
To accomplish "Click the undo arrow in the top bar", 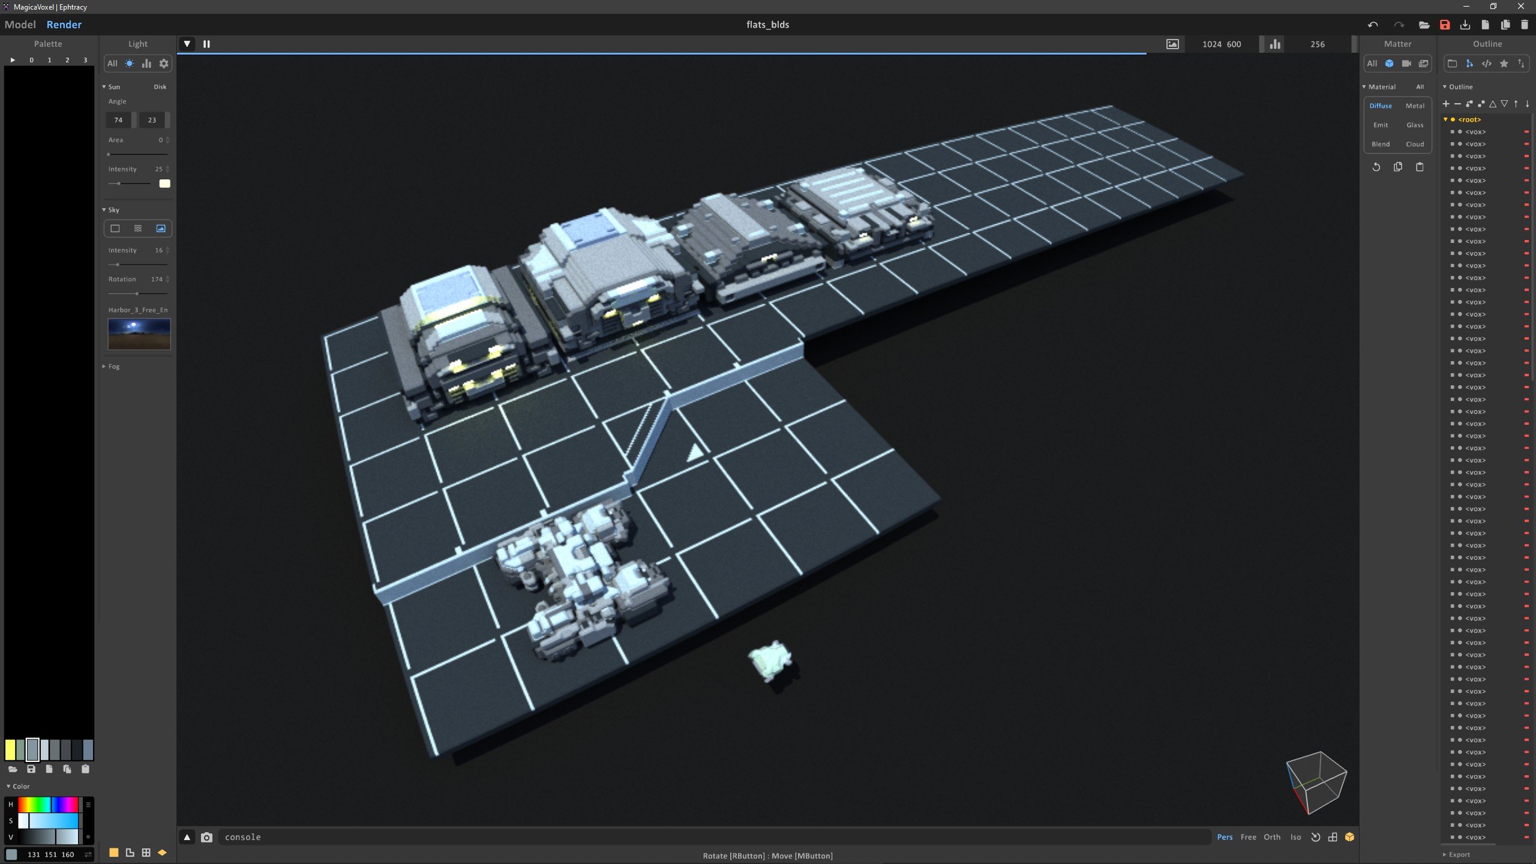I will [x=1373, y=25].
